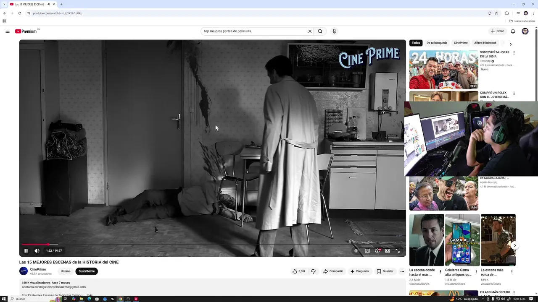Show more chips with the right arrow
Screen dimensions: 538x302
pos(511,44)
